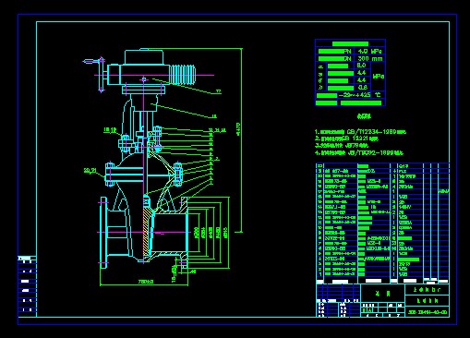Screen dimensions: 470x338
Task: Click the left inlet flange of the valve
Action: click(103, 233)
